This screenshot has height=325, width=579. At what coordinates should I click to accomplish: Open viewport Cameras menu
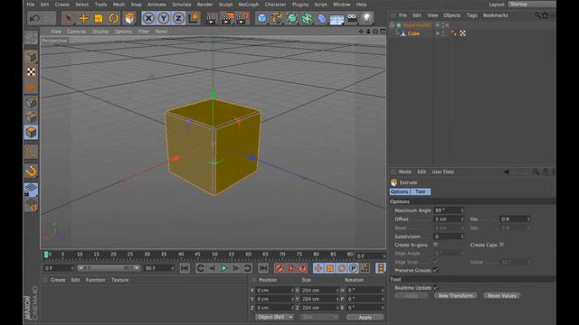(76, 32)
